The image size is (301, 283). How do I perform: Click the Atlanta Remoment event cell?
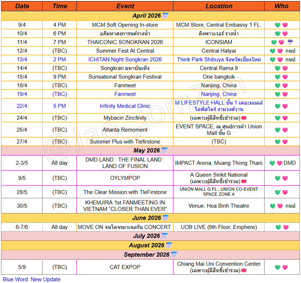pos(125,129)
